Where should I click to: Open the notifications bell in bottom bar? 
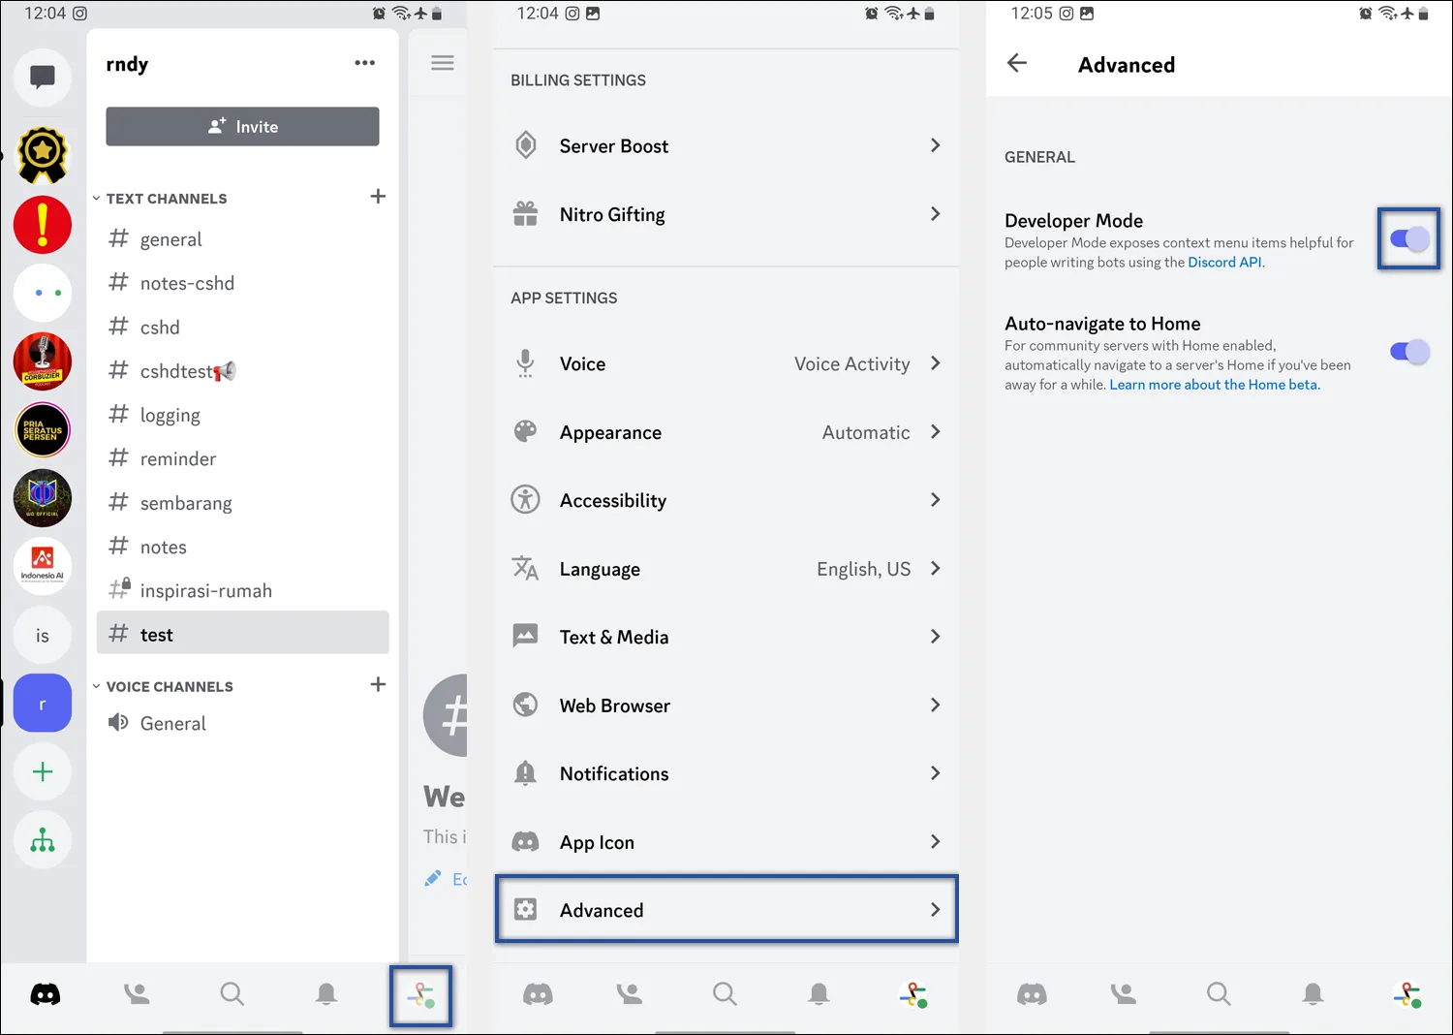click(325, 993)
